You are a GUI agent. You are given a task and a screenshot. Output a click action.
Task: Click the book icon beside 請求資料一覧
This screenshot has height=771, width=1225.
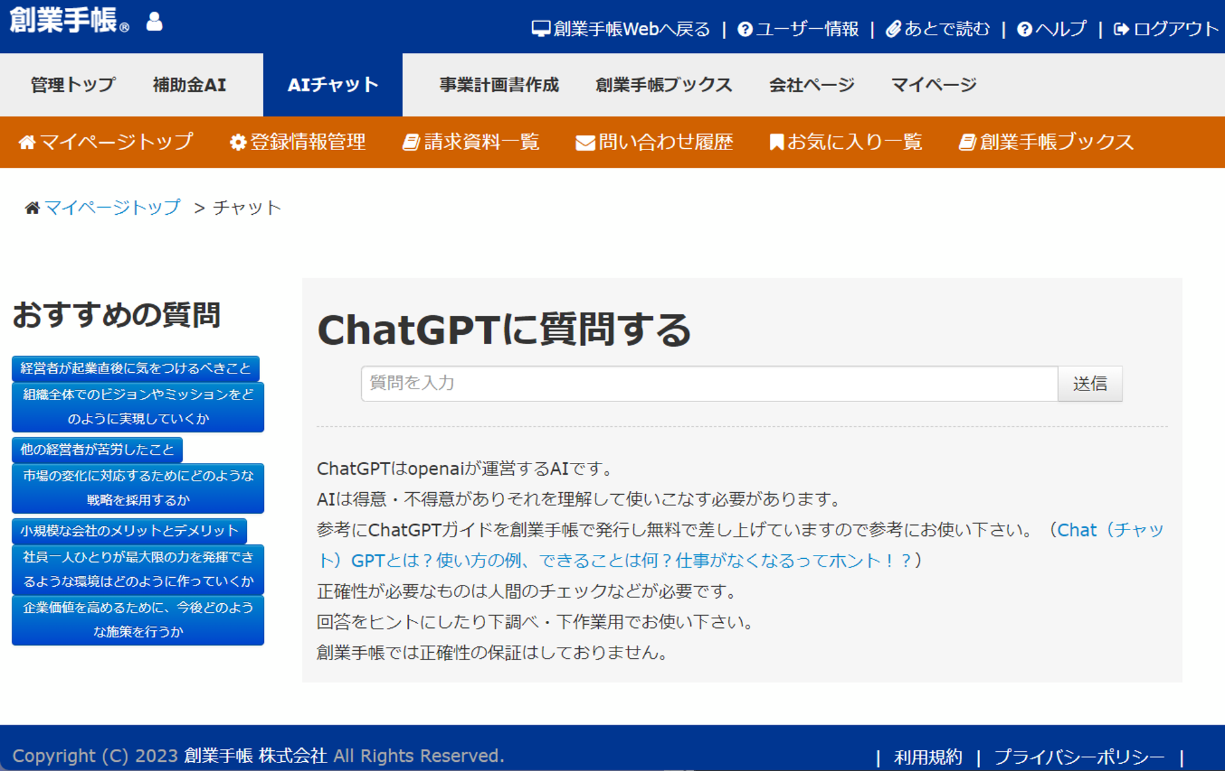click(x=411, y=142)
